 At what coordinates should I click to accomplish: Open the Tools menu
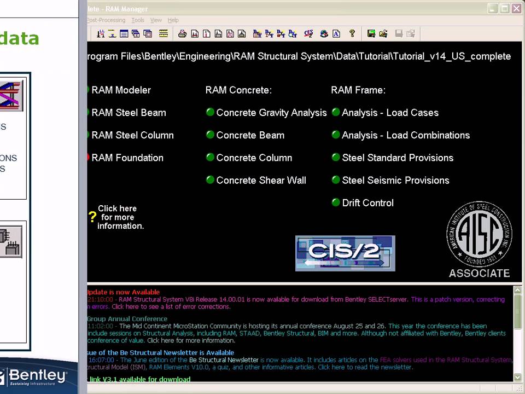point(138,20)
